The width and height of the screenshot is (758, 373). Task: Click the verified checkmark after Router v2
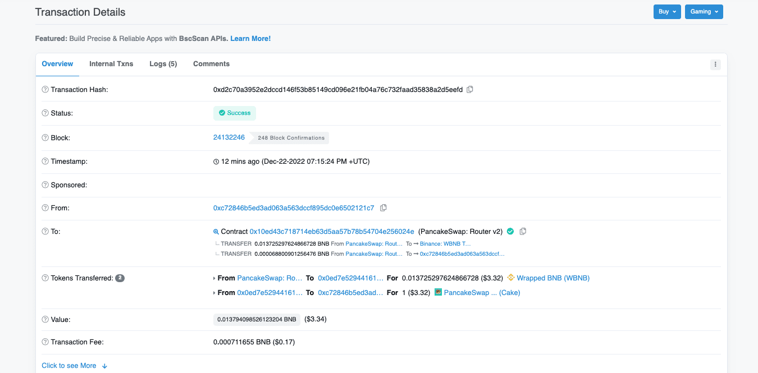pyautogui.click(x=510, y=231)
